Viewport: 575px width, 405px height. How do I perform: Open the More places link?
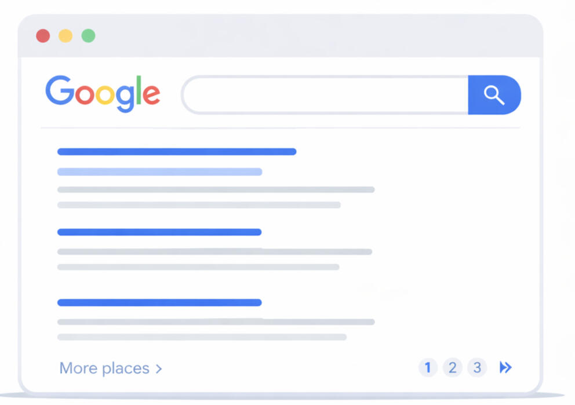[x=110, y=368]
